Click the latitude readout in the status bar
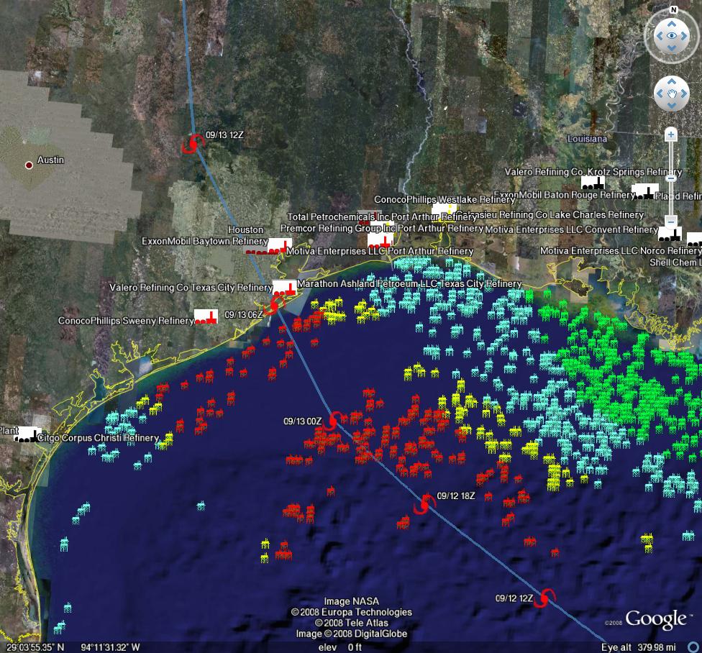The height and width of the screenshot is (653, 702). coord(35,647)
